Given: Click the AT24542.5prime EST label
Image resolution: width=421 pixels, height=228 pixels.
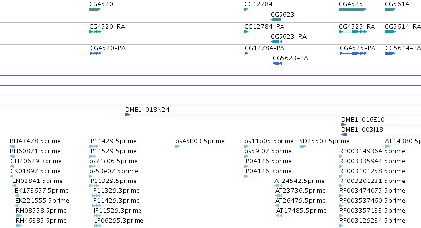Looking at the screenshot, I should 299,181.
